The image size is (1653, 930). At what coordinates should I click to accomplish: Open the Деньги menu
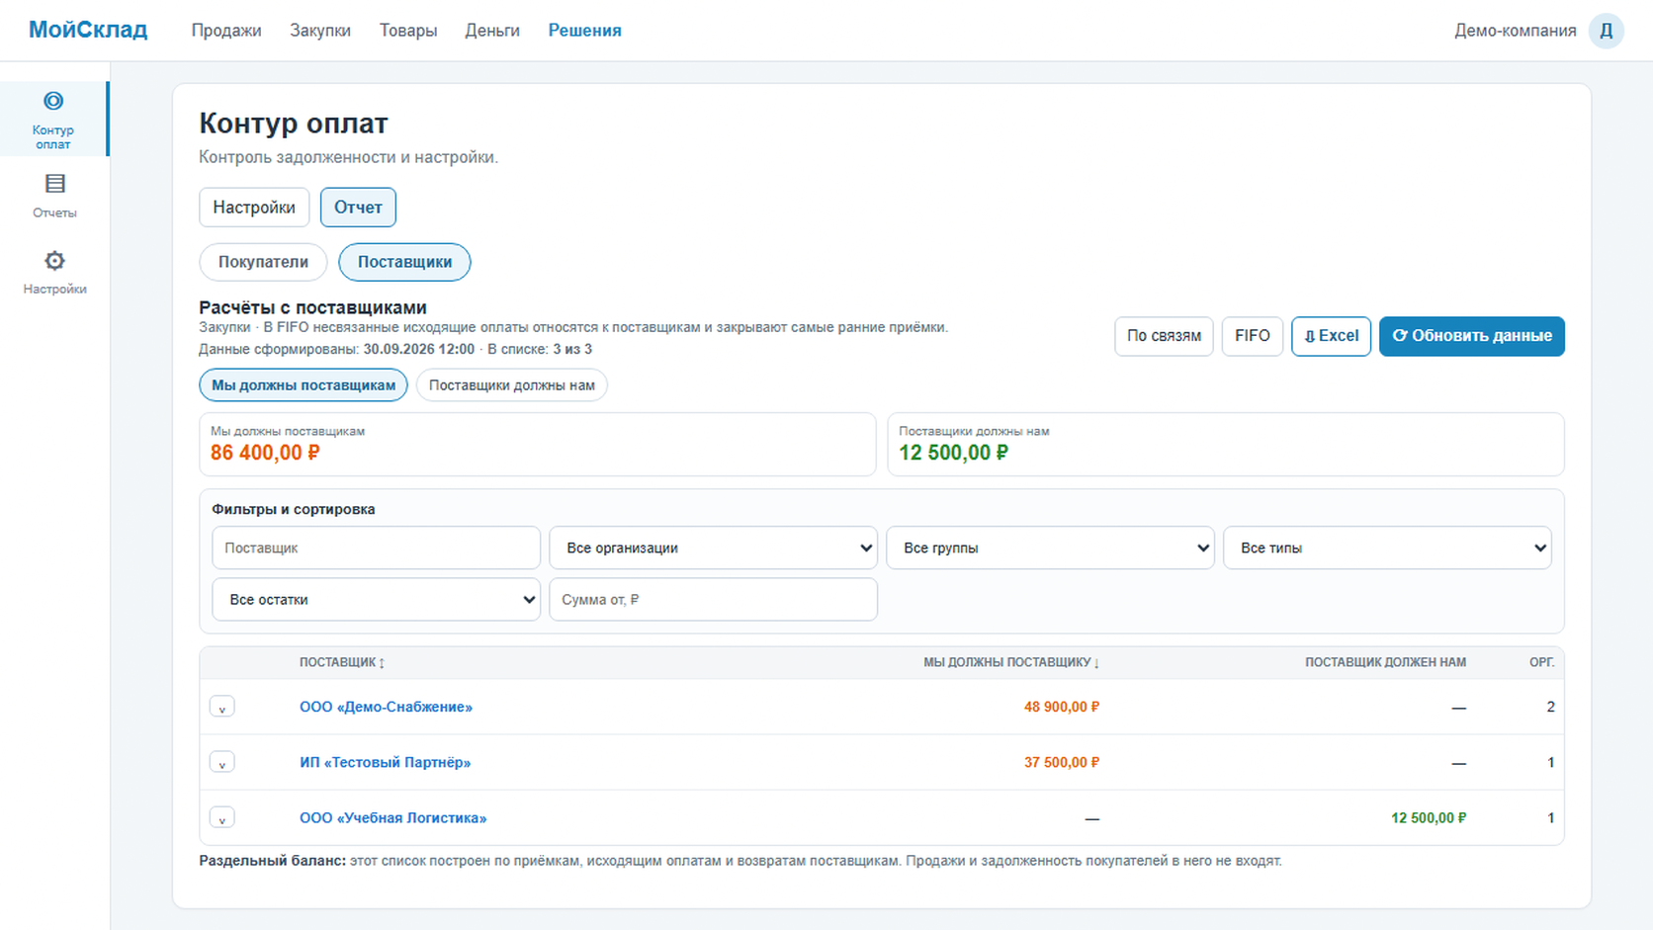pos(492,31)
